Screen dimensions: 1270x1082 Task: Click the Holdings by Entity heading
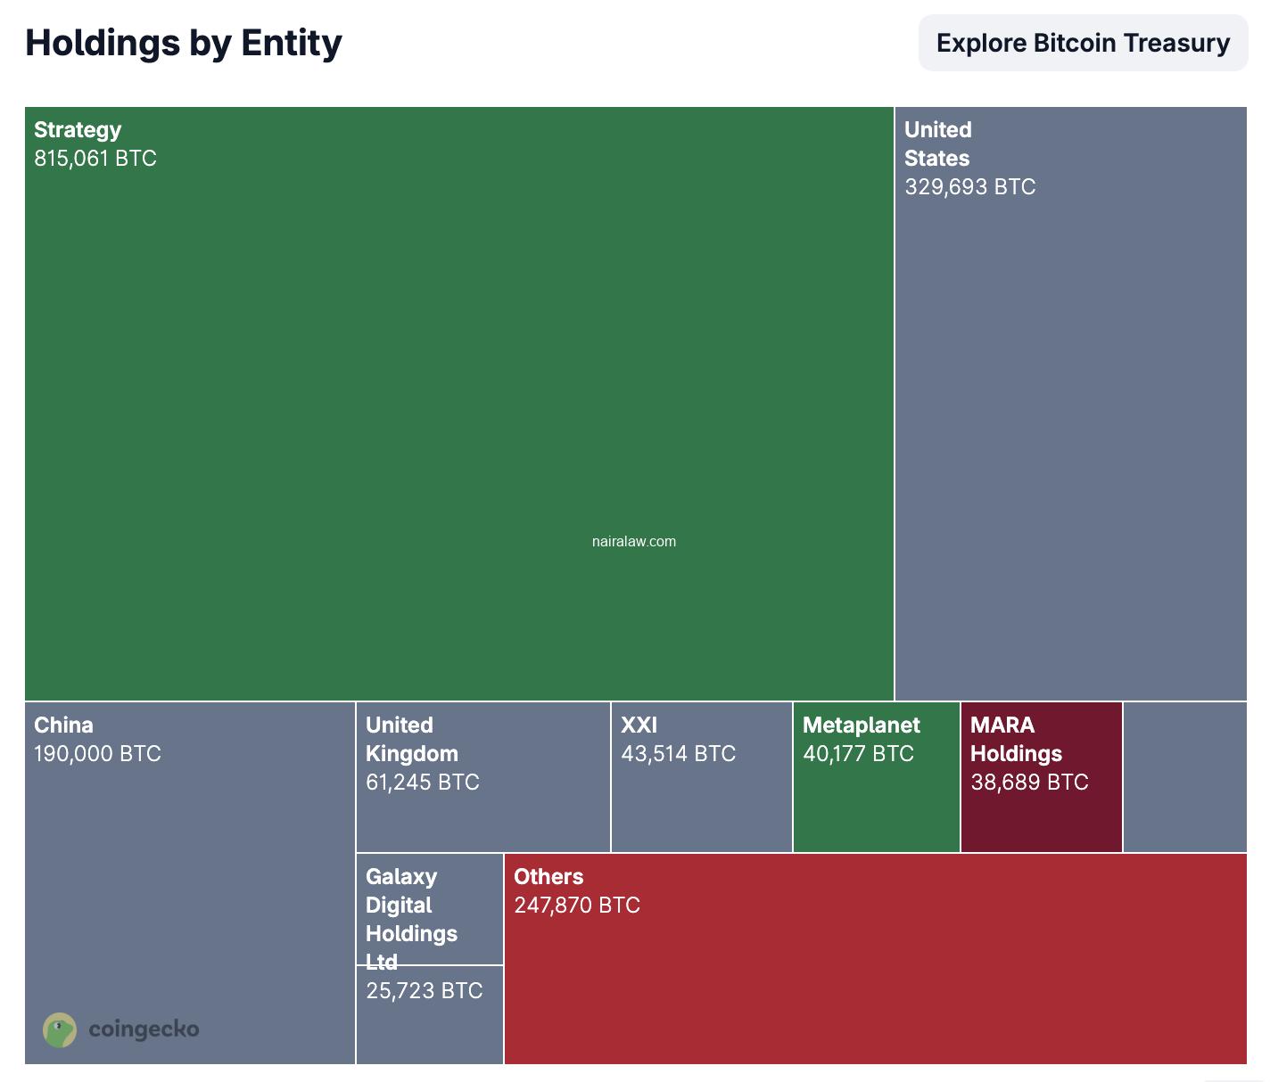click(x=184, y=43)
